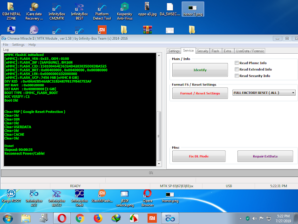The height and width of the screenshot is (224, 298).
Task: Open Windows Explorer from taskbar
Action: click(26, 218)
